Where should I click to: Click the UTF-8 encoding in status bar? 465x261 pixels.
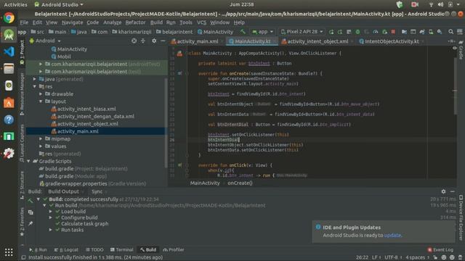point(391,257)
